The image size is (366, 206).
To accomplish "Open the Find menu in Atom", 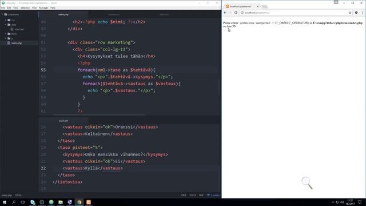I will coord(34,7).
